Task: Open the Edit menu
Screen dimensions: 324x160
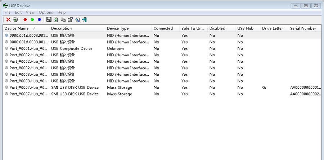Action: (x=18, y=12)
